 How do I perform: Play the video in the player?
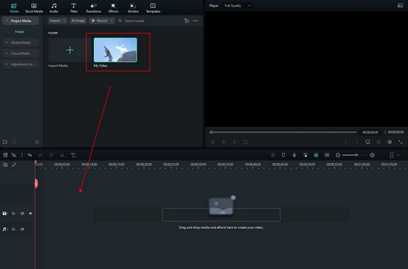click(235, 142)
